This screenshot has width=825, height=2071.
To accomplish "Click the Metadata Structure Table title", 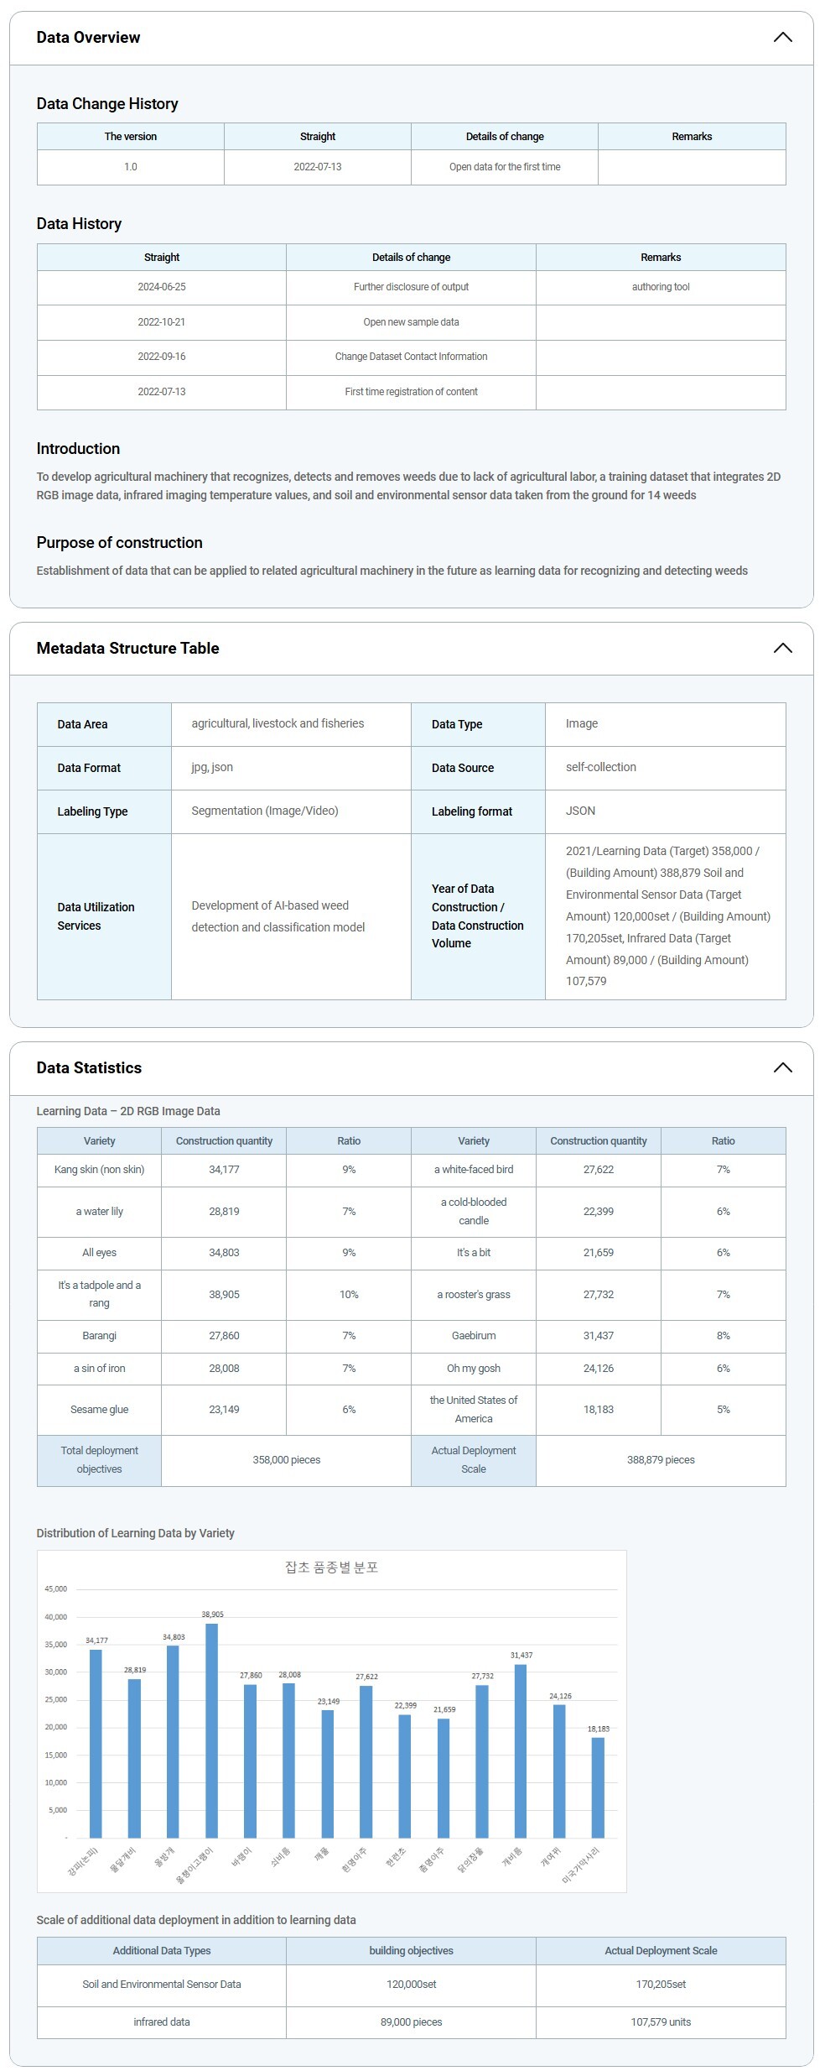I will [127, 648].
